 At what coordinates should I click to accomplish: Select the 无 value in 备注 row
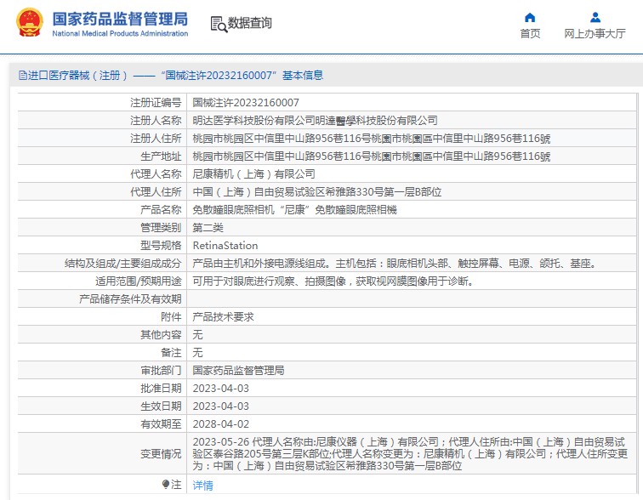197,353
